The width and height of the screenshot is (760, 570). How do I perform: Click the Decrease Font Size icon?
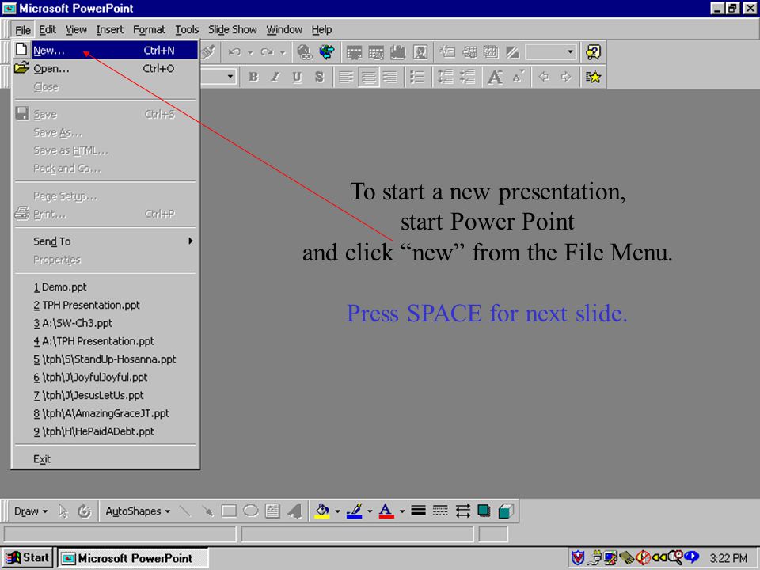tap(518, 77)
